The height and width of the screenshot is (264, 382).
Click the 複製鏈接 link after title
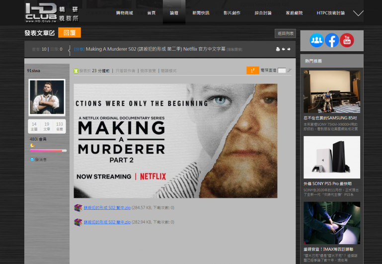pos(234,50)
